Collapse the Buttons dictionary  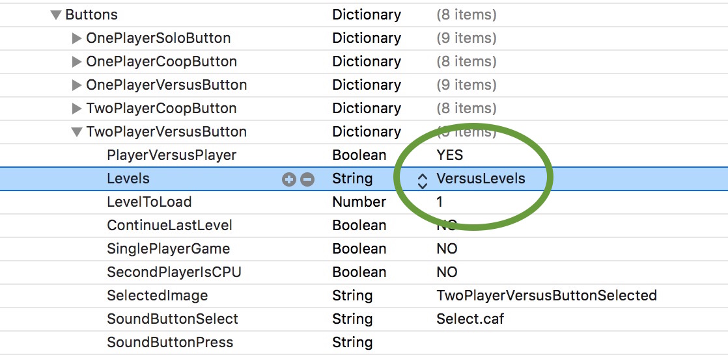click(56, 15)
